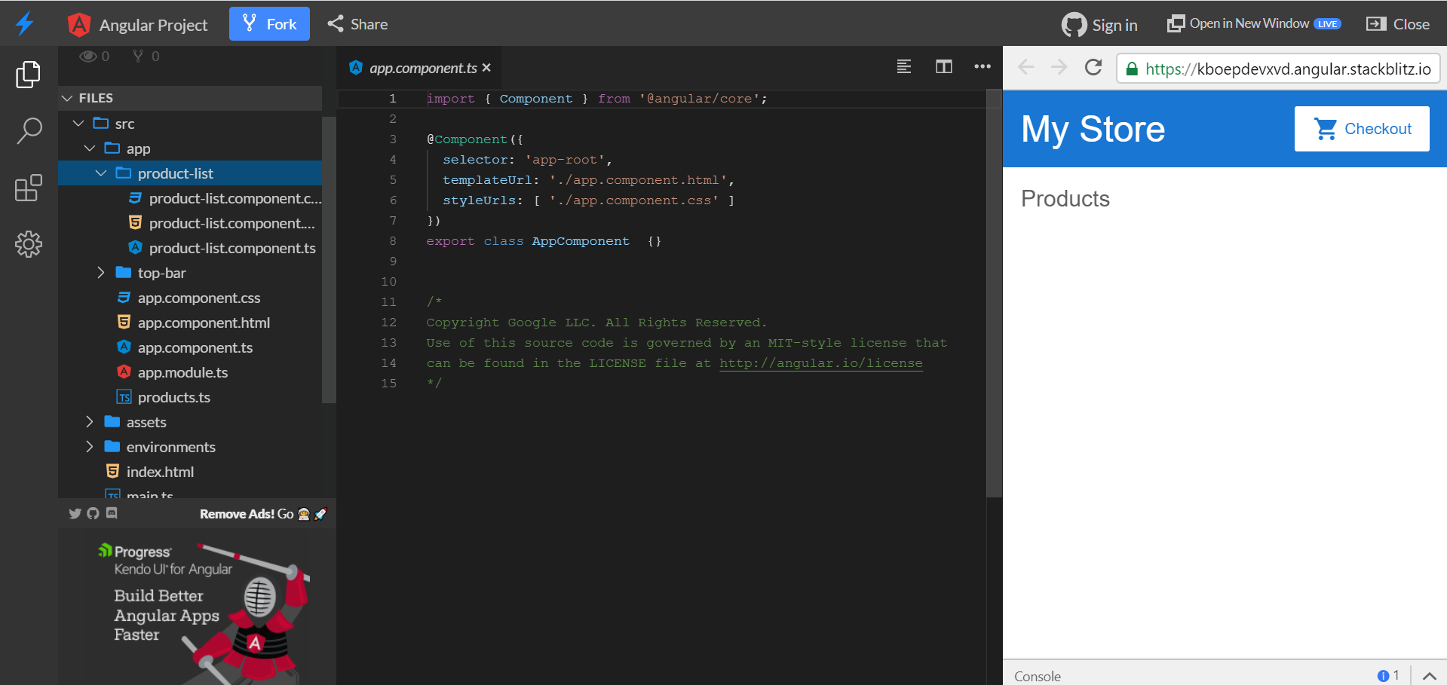Open the search sidebar

[x=29, y=130]
